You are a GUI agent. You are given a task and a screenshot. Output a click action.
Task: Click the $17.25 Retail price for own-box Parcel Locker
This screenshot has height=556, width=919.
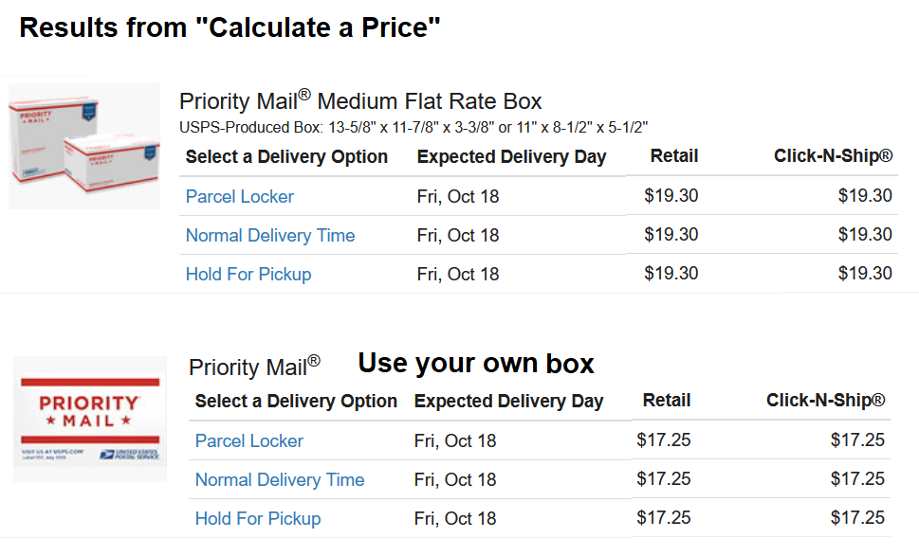[x=664, y=439]
